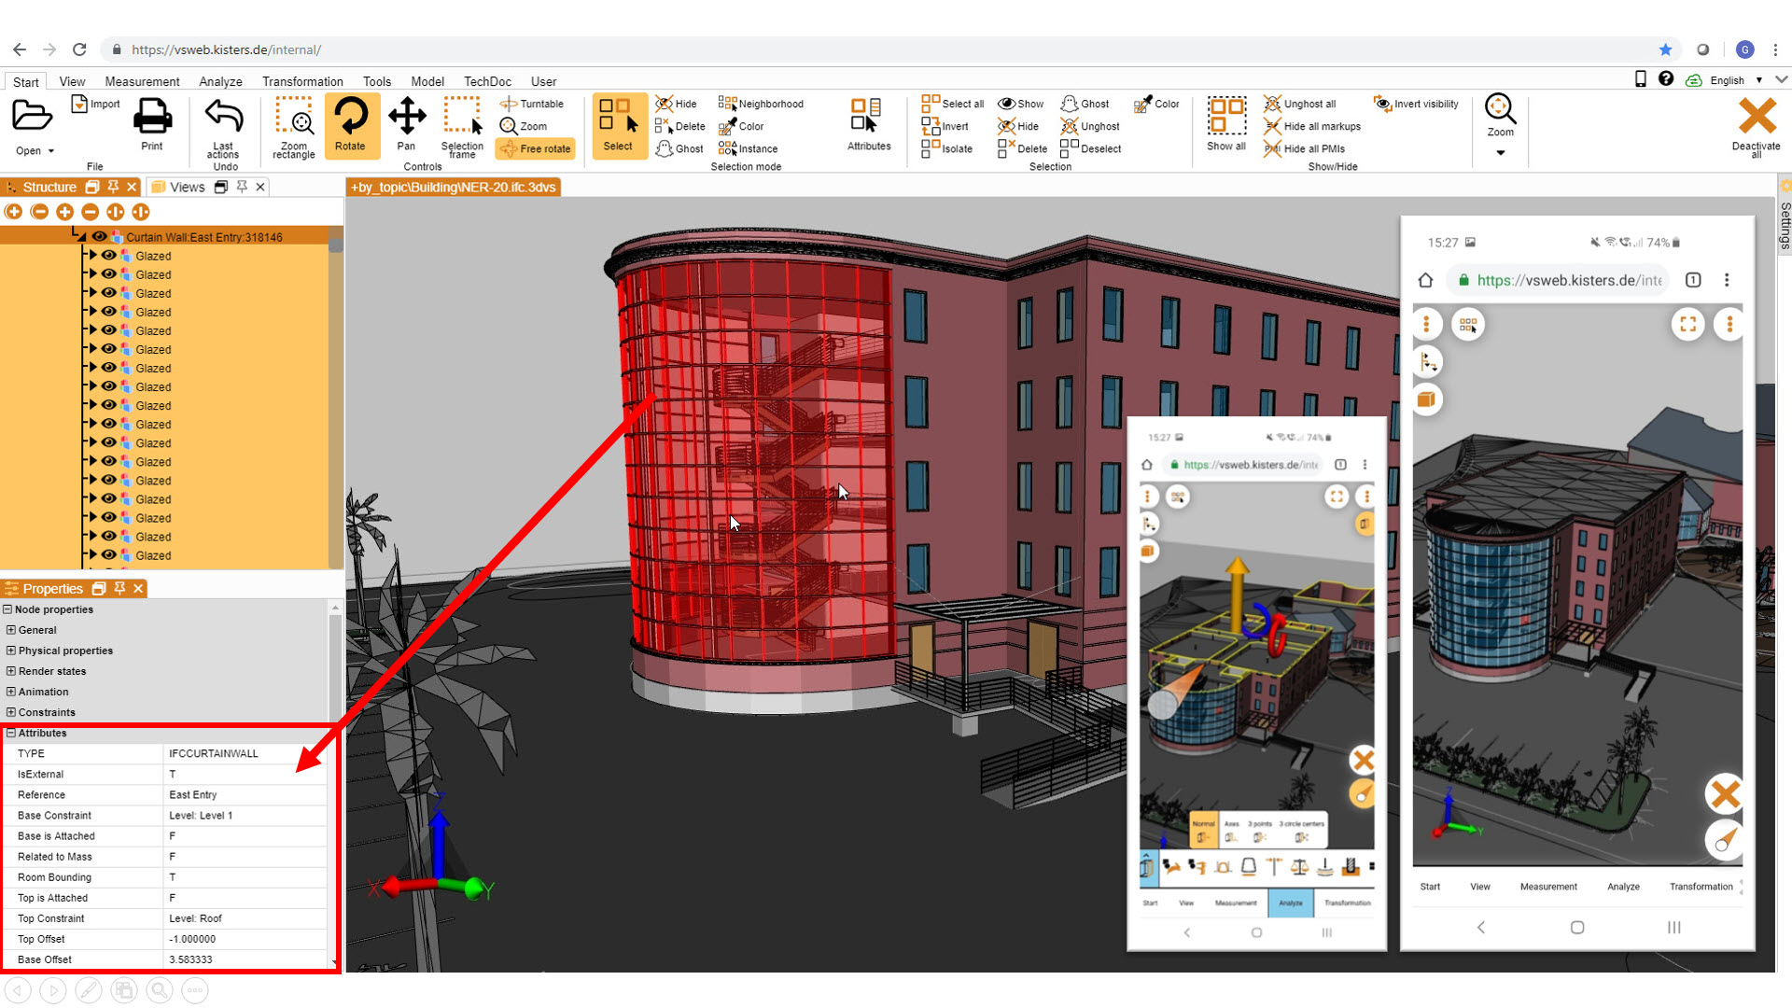Open the Views panel tab
The image size is (1792, 1008).
tap(187, 187)
